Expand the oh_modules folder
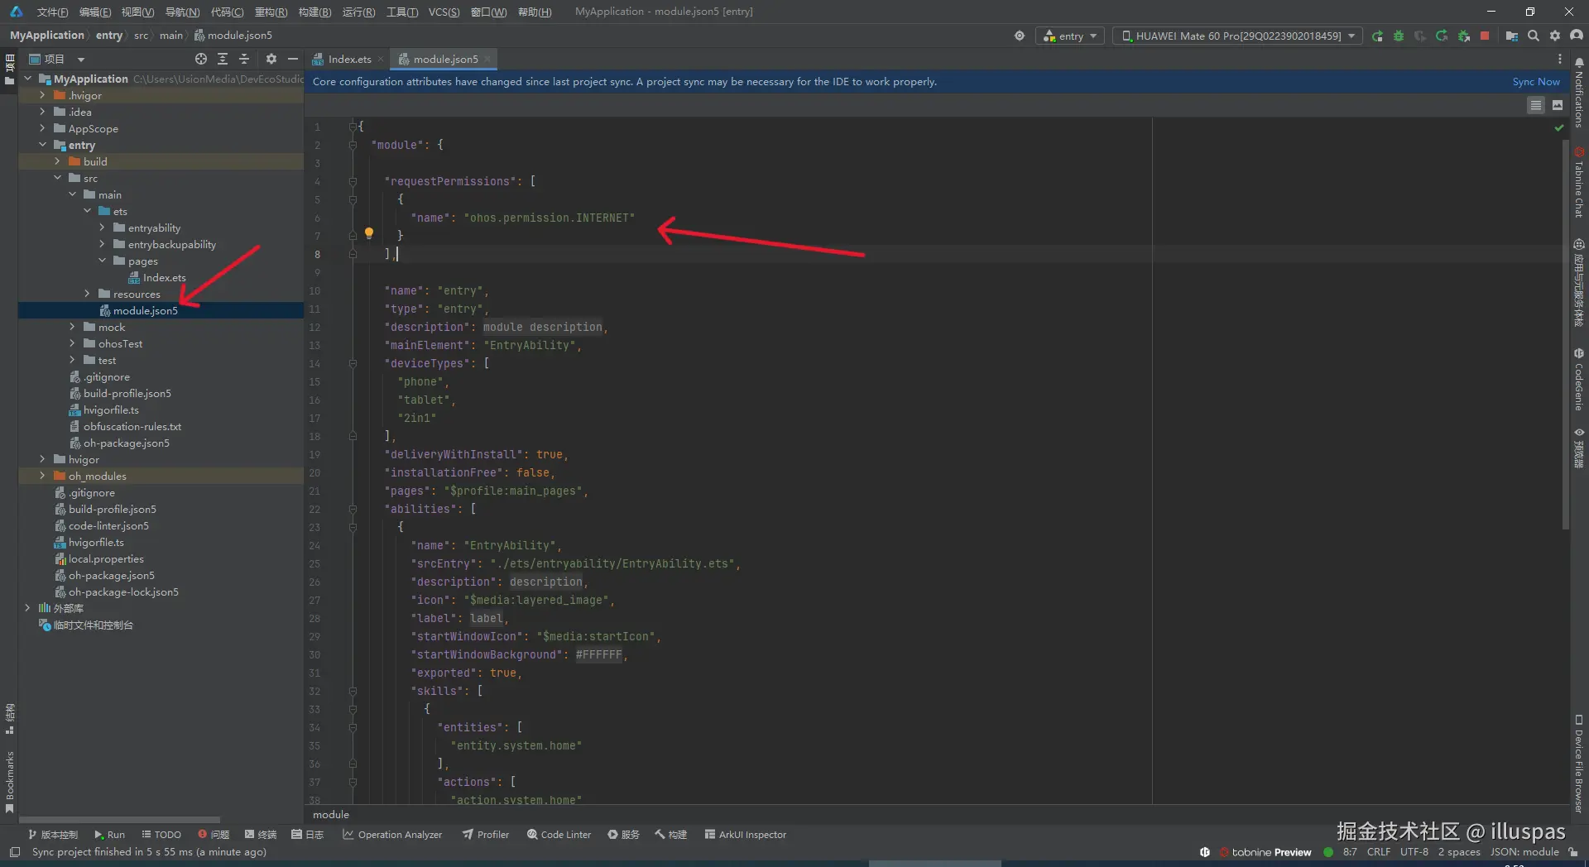1589x867 pixels. pos(43,476)
